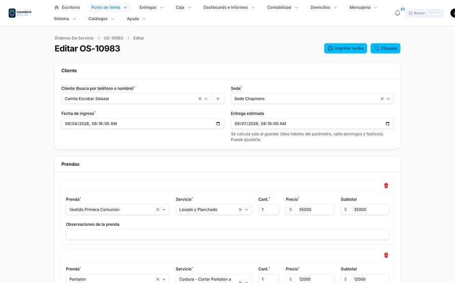Clear the Camila Escobar Salazar client selection
This screenshot has height=283, width=455.
pos(200,99)
